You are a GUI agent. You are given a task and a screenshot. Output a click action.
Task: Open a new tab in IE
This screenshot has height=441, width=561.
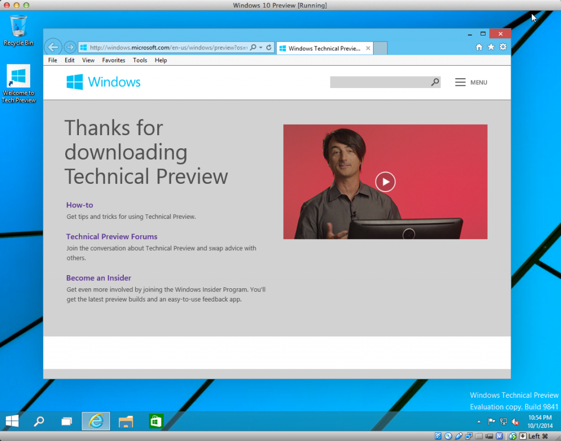tap(380, 48)
